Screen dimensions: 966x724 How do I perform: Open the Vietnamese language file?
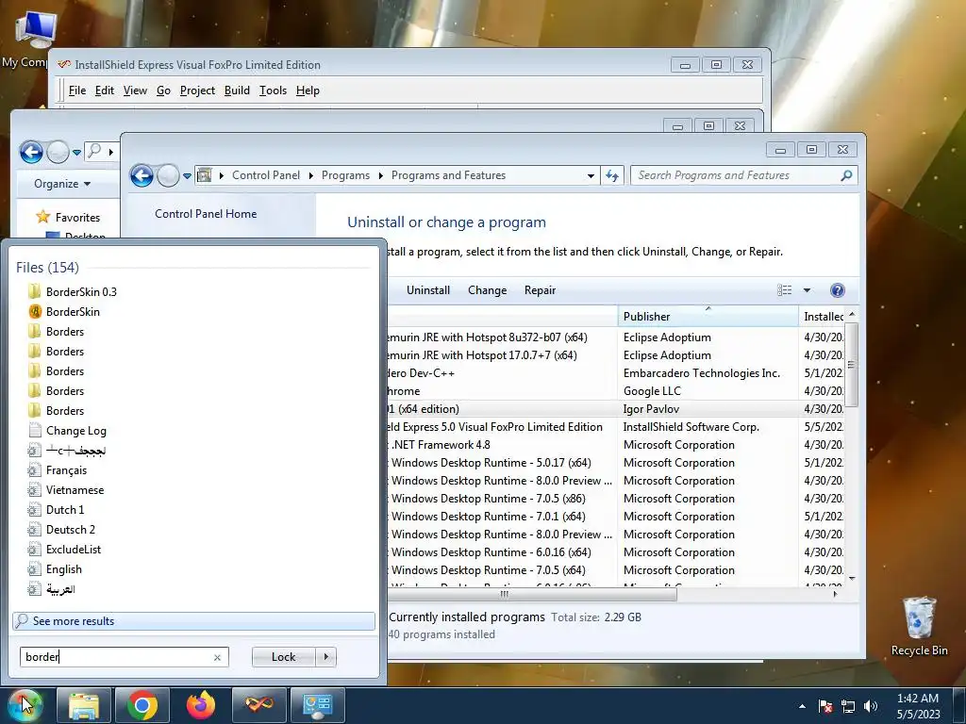tap(67, 490)
